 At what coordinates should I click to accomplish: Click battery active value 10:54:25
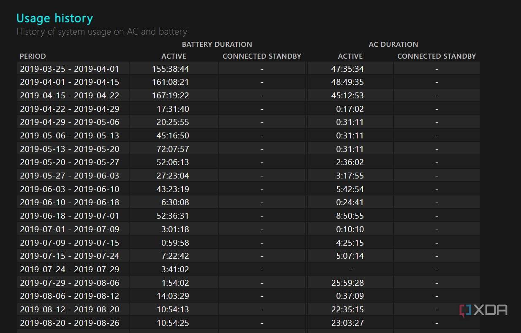coord(173,323)
